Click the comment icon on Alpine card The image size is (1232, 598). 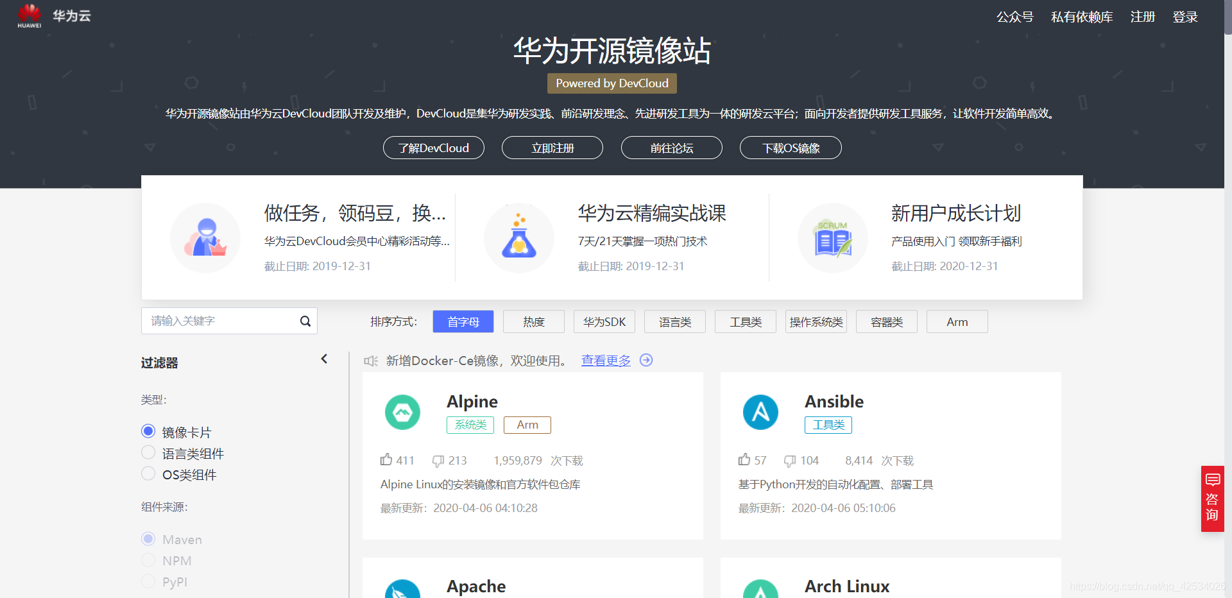click(438, 461)
